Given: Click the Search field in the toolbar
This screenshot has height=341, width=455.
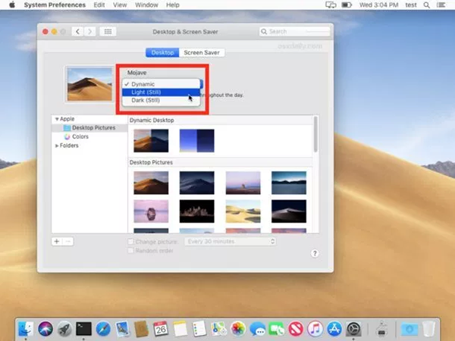Looking at the screenshot, I should [x=295, y=31].
